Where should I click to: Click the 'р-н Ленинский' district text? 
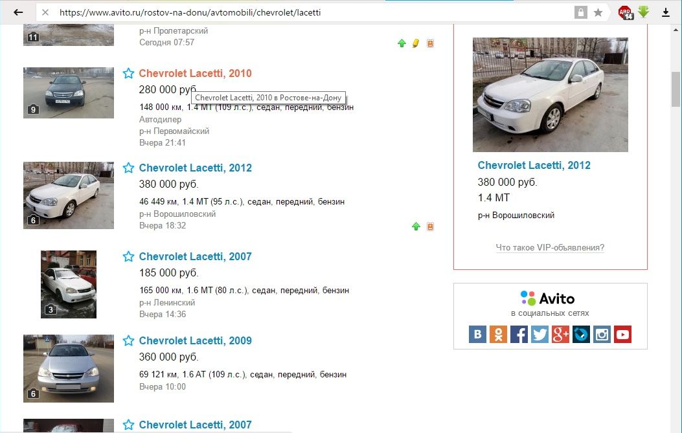167,302
